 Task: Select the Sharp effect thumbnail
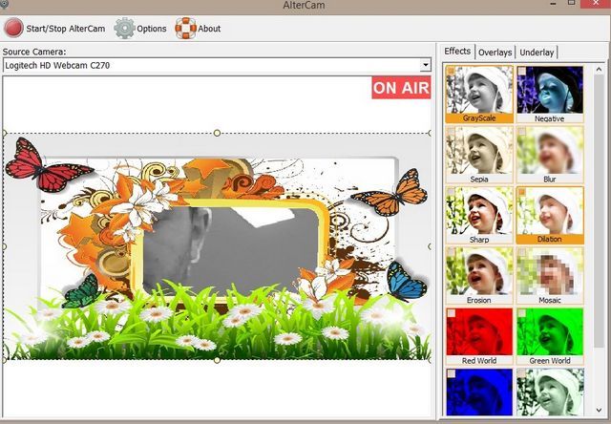[479, 215]
